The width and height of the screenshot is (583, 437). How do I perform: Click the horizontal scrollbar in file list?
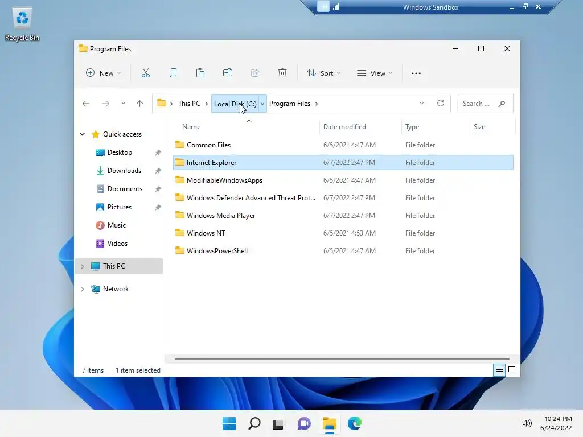click(342, 359)
